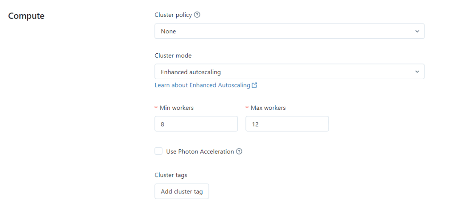Click the 'Cluster mode' field label
Viewport: 457px width, 212px height.
coord(173,56)
